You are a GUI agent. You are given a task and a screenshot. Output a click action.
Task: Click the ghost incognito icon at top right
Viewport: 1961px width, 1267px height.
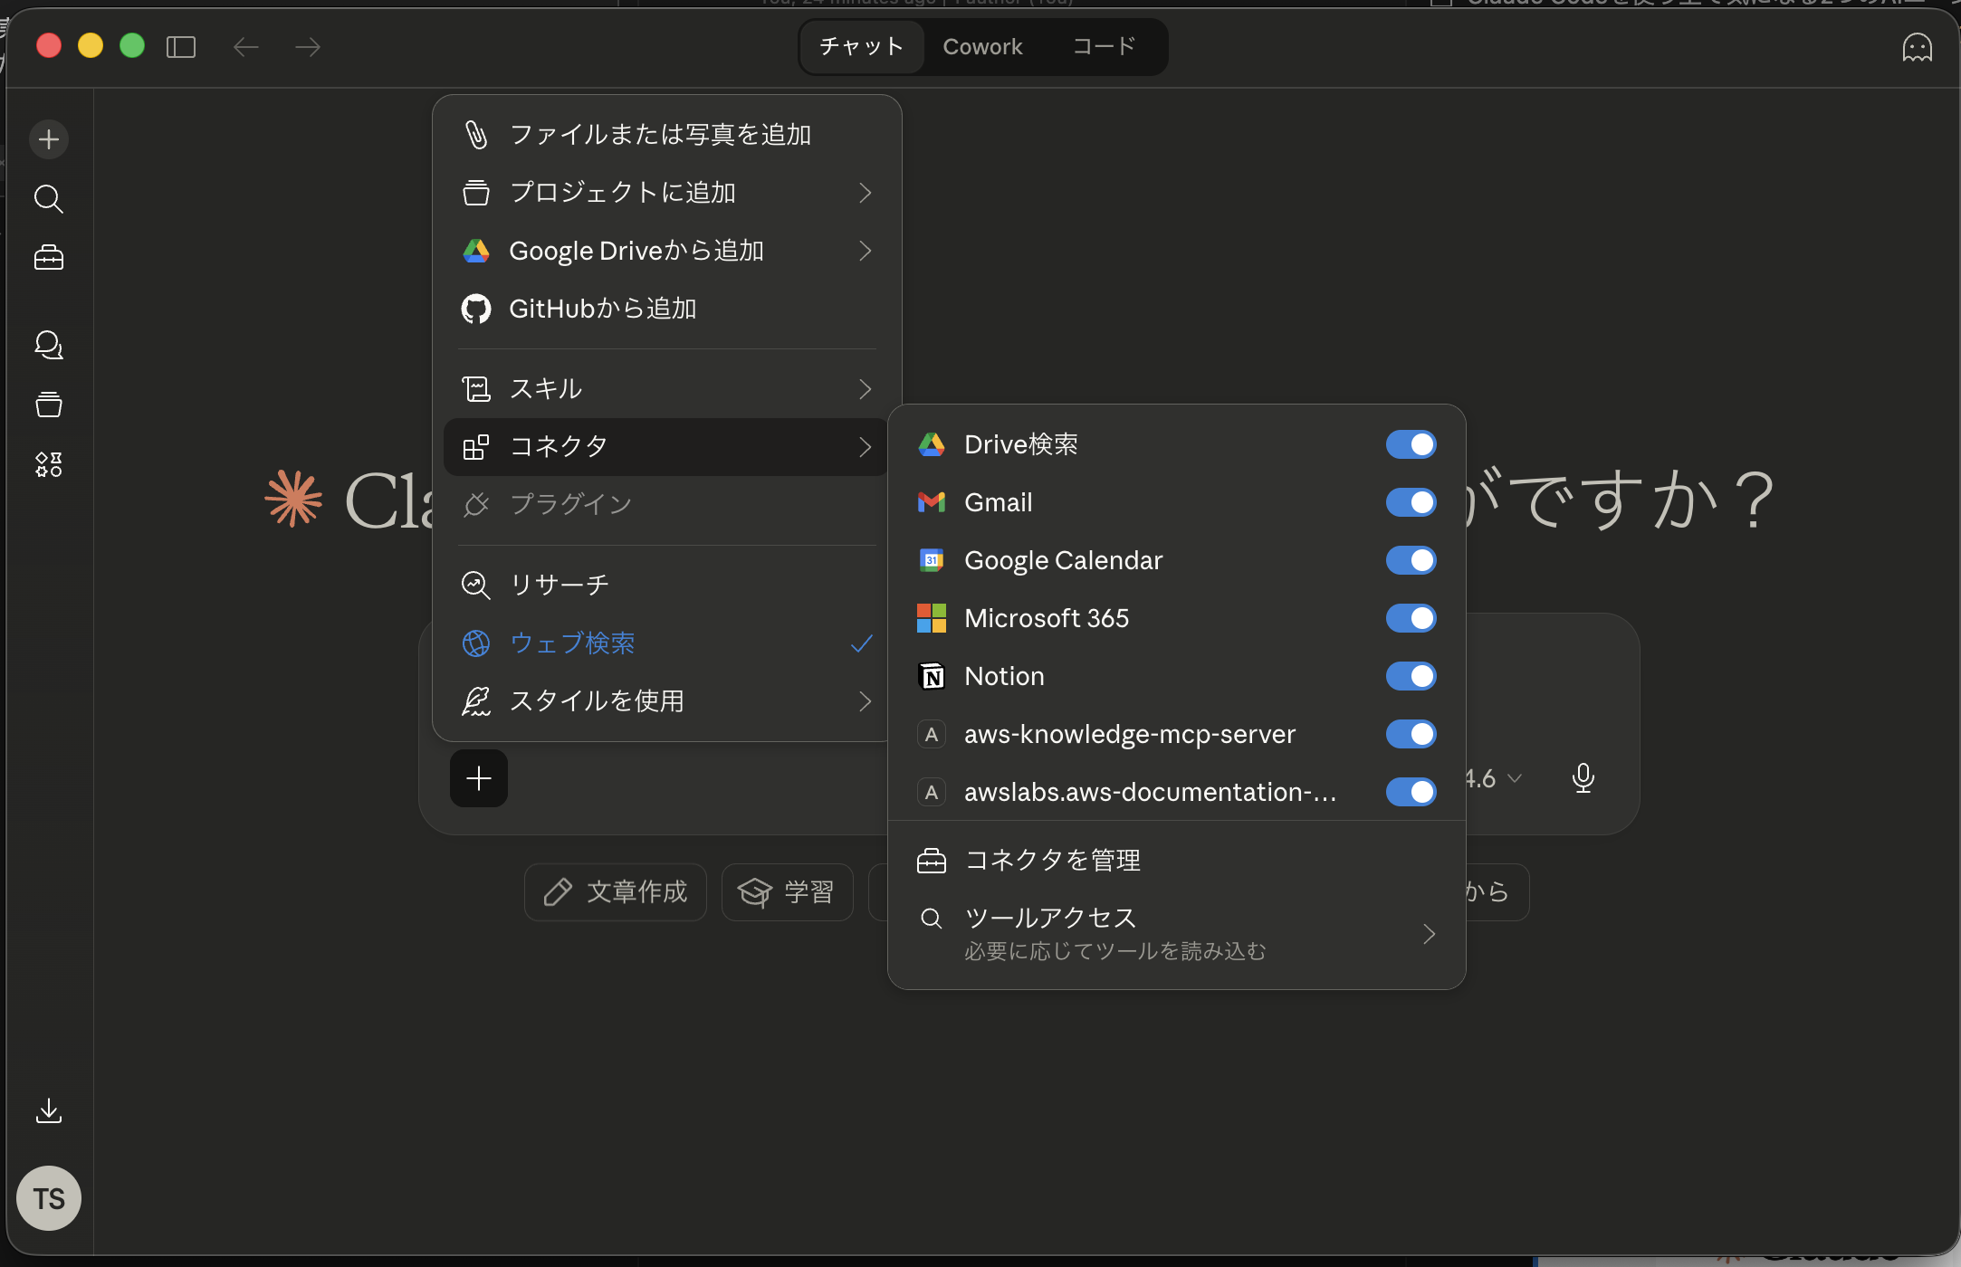(1917, 47)
